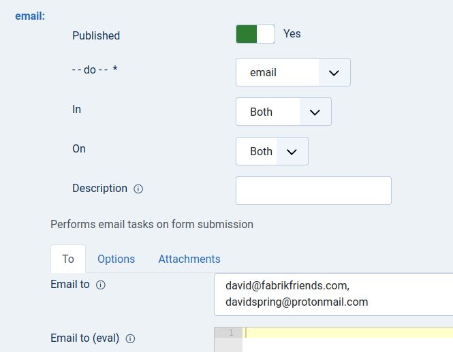Click the Email to (eval) label text

tap(85, 338)
